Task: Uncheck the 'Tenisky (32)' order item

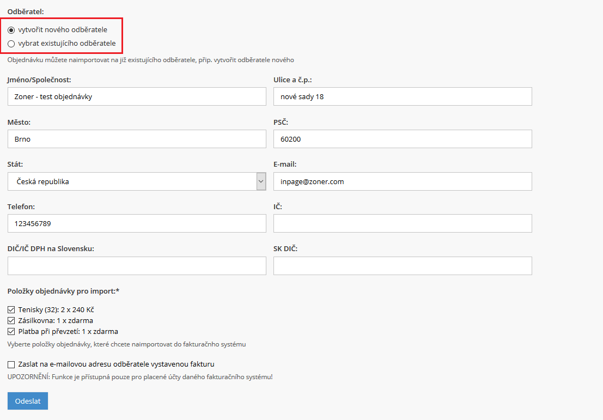Action: point(11,310)
